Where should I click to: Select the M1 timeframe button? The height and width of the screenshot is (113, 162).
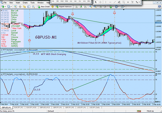pyautogui.click(x=53, y=1)
